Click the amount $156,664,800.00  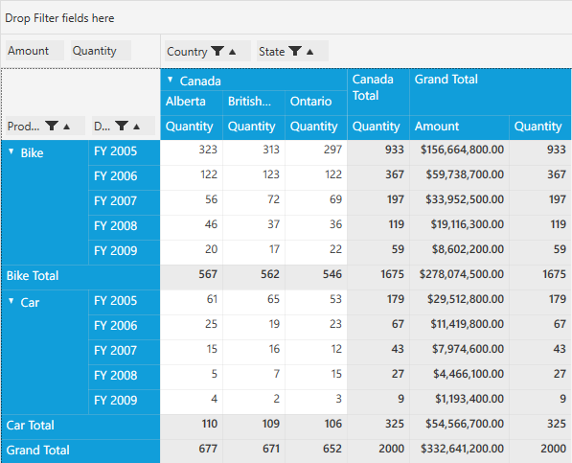459,152
